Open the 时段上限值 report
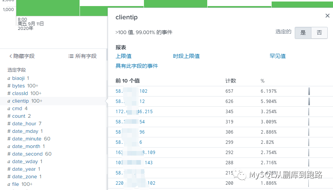Image resolution: width=333 pixels, height=190 pixels. click(186, 56)
